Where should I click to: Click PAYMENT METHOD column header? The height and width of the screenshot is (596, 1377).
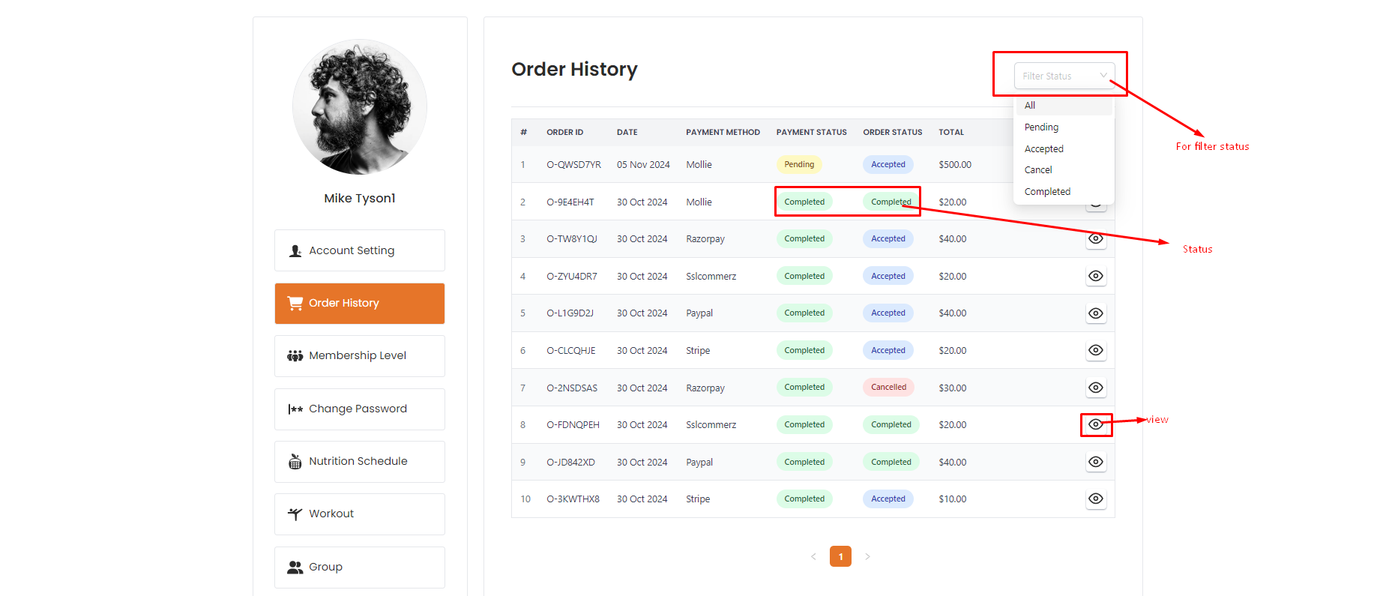(x=723, y=132)
